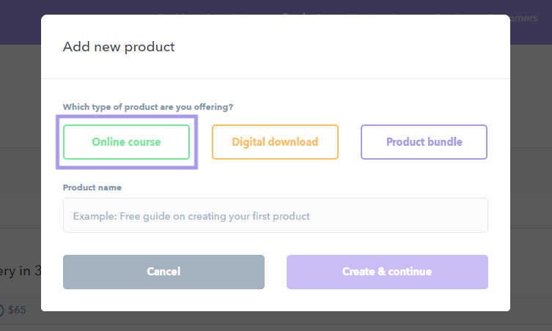
Task: Choose the Digital download product type
Action: click(275, 142)
